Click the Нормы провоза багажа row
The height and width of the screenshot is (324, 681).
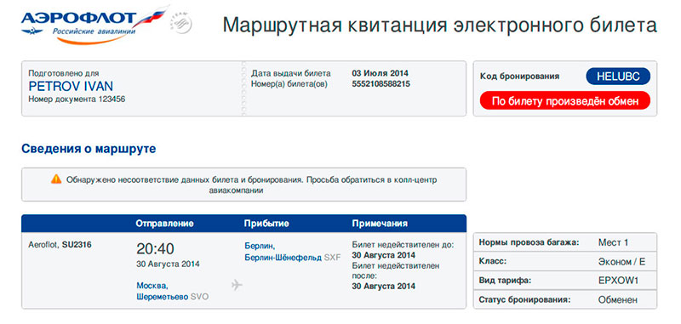[x=565, y=242]
